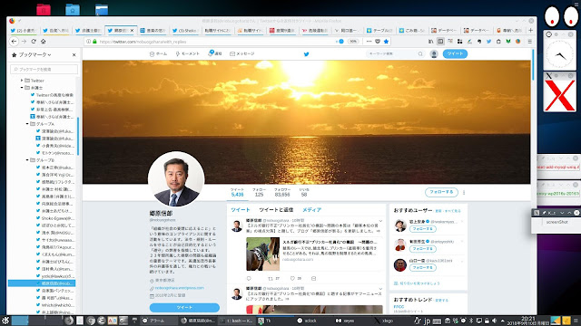Click the Firefox forward arrow
Screen dimensions: 581x326
pos(25,42)
